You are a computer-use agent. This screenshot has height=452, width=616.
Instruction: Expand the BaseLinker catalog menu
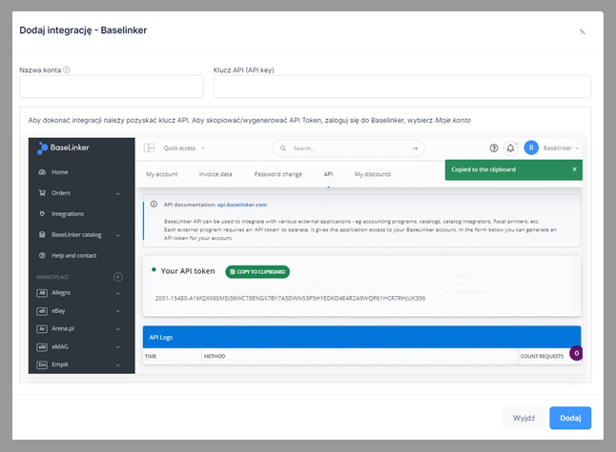click(117, 235)
